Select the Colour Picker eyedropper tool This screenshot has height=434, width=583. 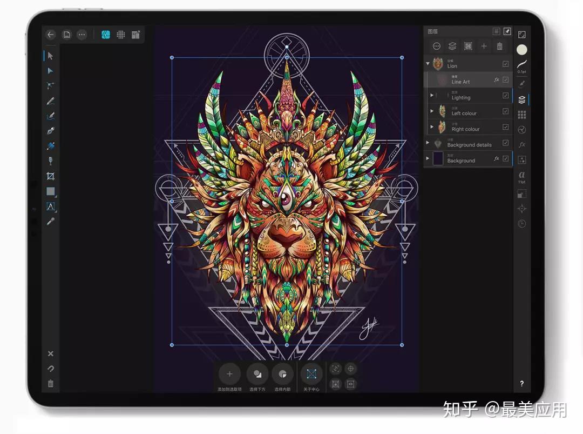tap(51, 222)
